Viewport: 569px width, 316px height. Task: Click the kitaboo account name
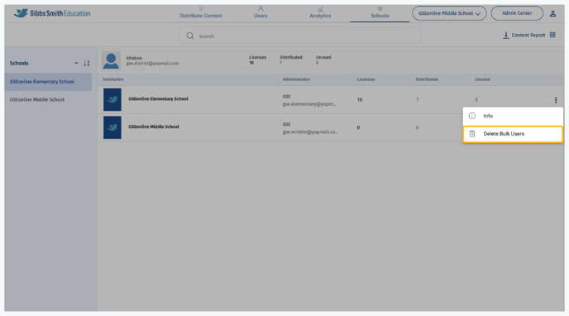134,58
